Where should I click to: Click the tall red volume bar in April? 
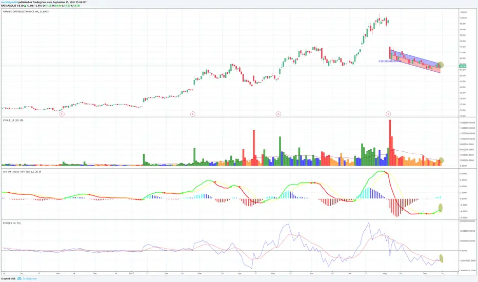[x=254, y=148]
